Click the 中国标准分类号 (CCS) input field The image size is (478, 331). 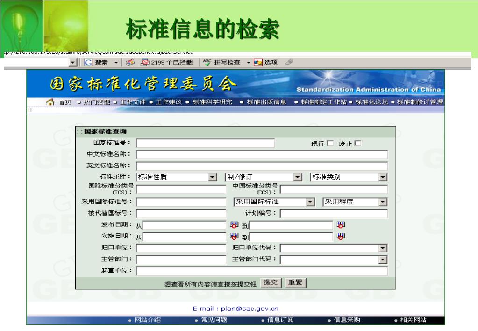pyautogui.click(x=334, y=189)
